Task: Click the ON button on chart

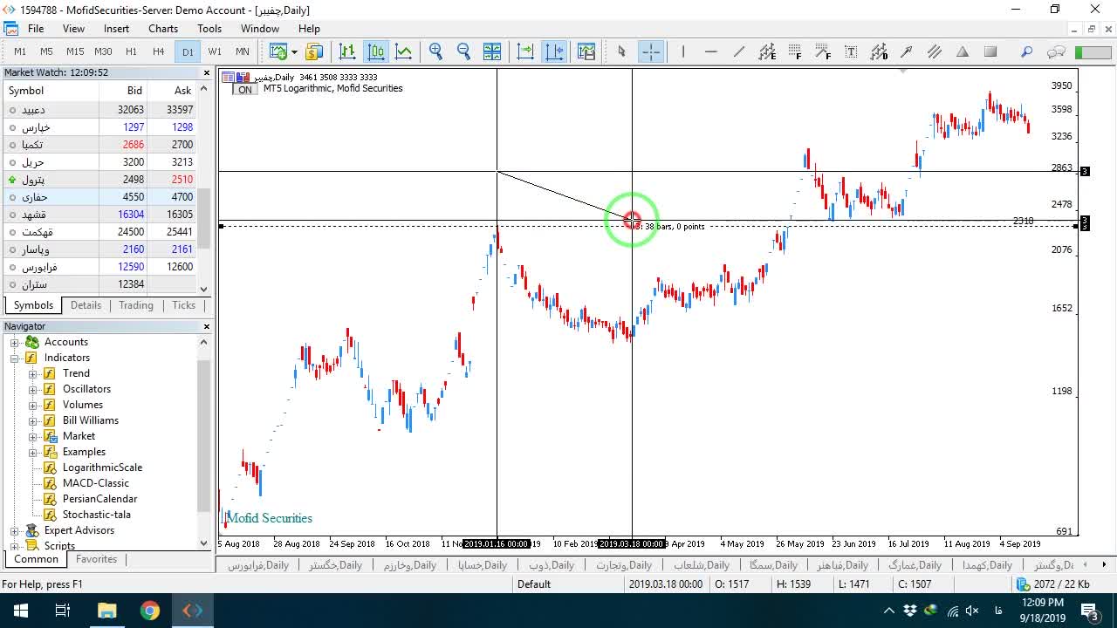Action: tap(245, 90)
